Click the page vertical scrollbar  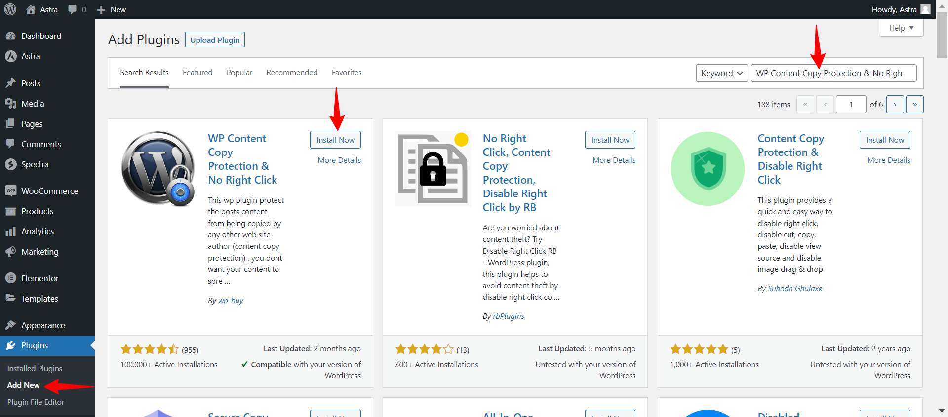(942, 35)
